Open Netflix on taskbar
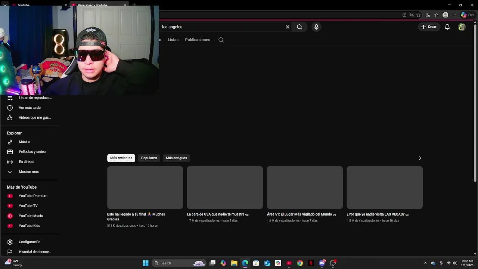Viewport: 478px width, 269px height. tap(311, 263)
